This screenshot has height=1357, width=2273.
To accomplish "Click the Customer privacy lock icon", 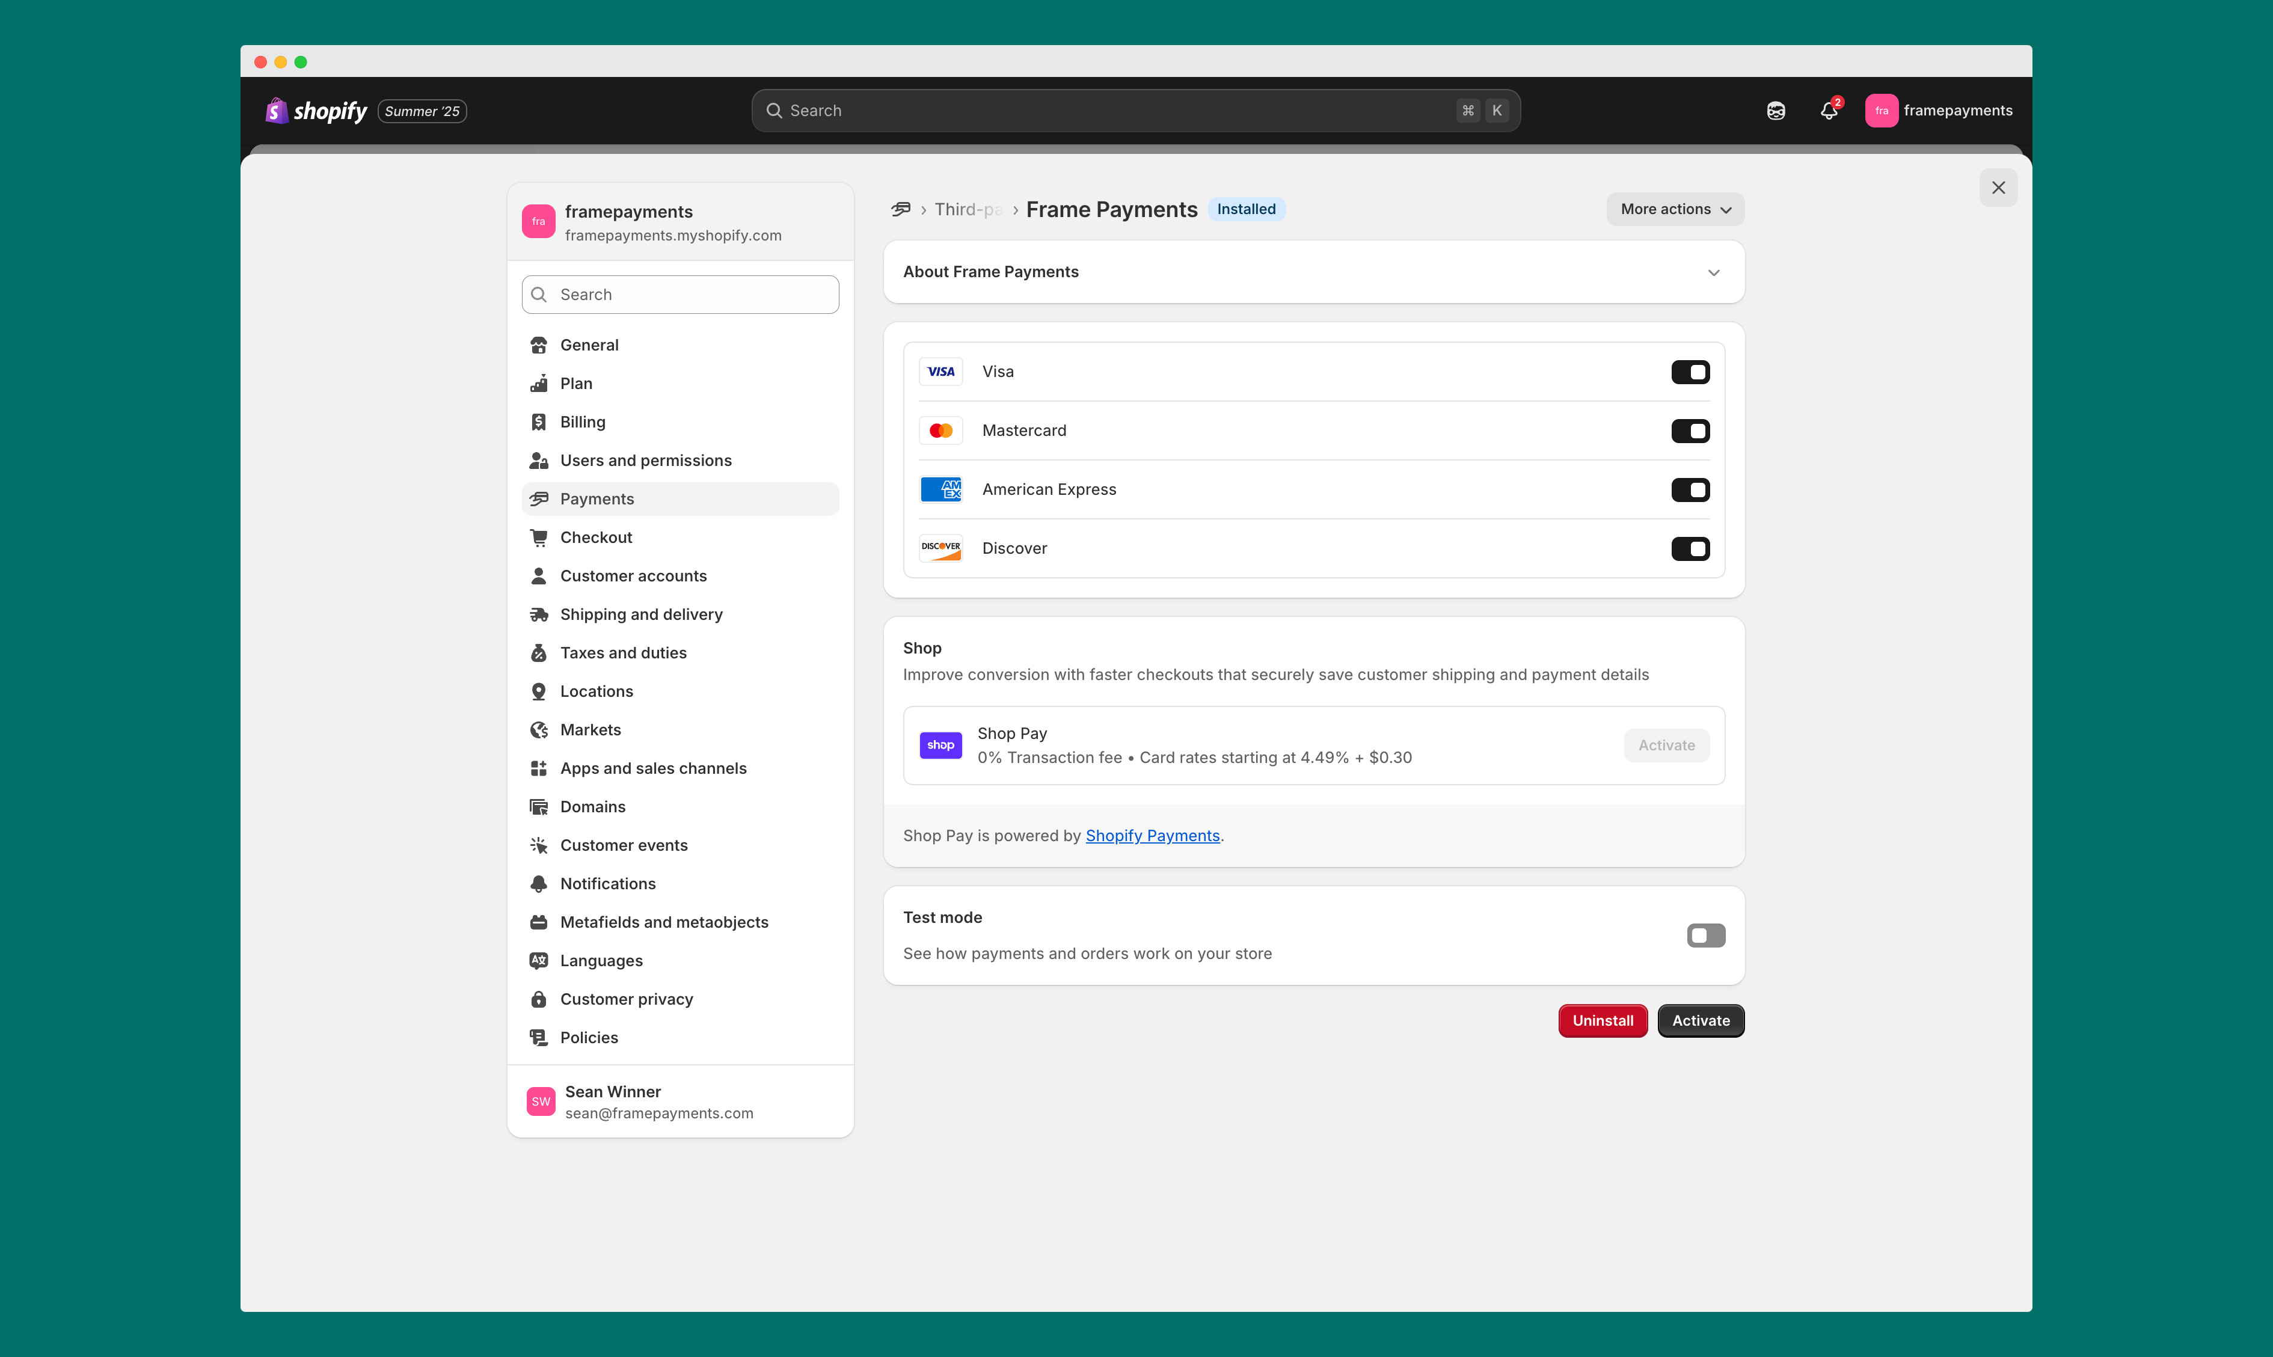I will pyautogui.click(x=539, y=999).
